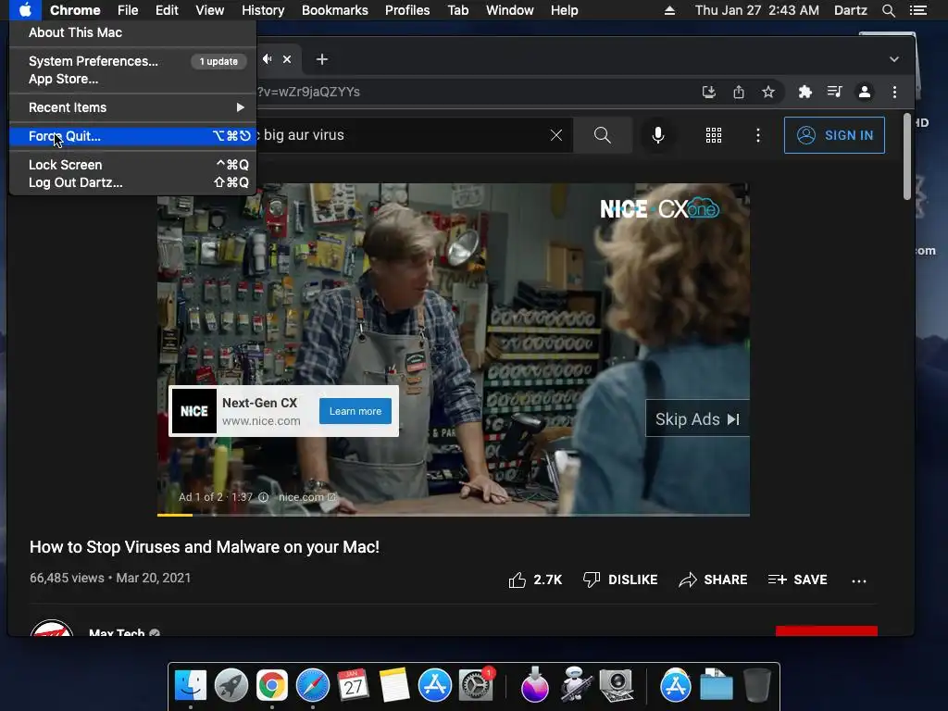
Task: Click the share page icon
Action: point(738,92)
